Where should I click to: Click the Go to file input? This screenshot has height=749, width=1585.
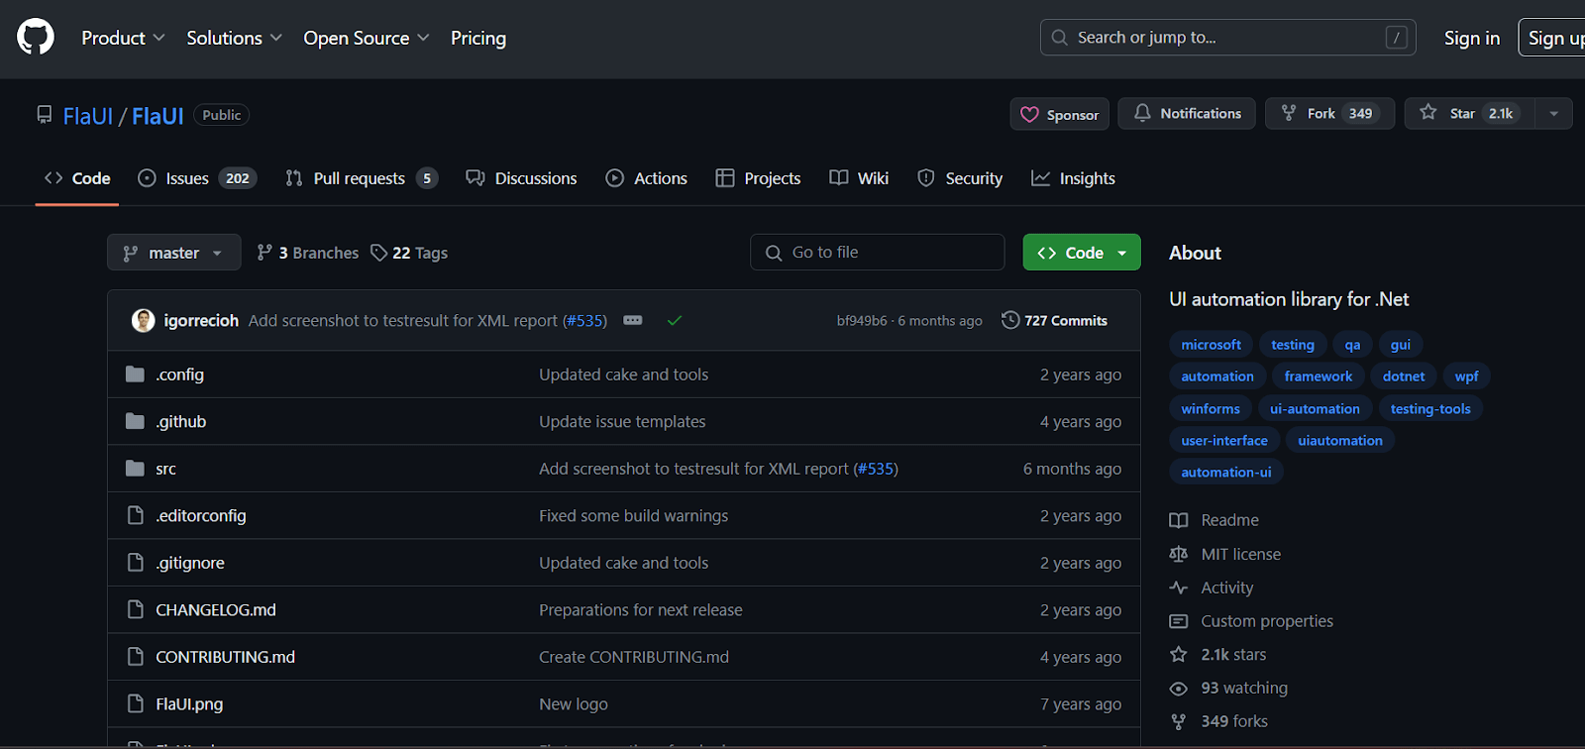click(x=878, y=253)
